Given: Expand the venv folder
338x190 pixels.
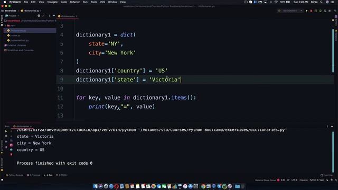Looking at the screenshot, I should pos(6,26).
